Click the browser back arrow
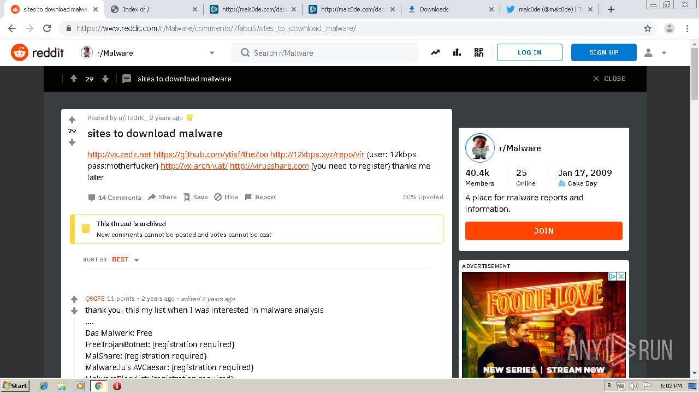The image size is (699, 393). point(12,28)
